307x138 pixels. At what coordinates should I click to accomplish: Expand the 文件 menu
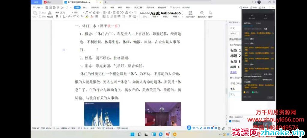click(x=38, y=7)
